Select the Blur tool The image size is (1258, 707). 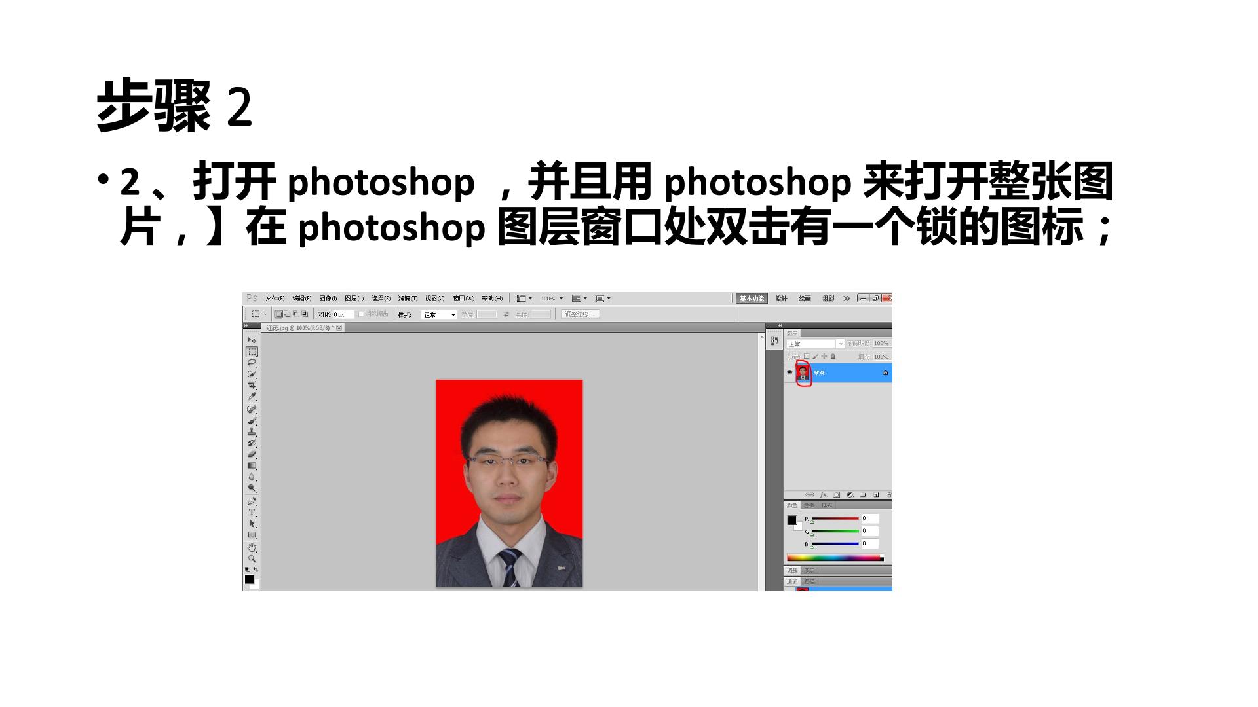[x=252, y=477]
